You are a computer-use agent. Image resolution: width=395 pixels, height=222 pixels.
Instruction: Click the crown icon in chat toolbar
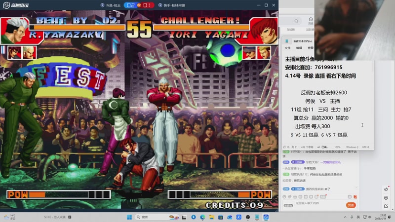[295, 197]
